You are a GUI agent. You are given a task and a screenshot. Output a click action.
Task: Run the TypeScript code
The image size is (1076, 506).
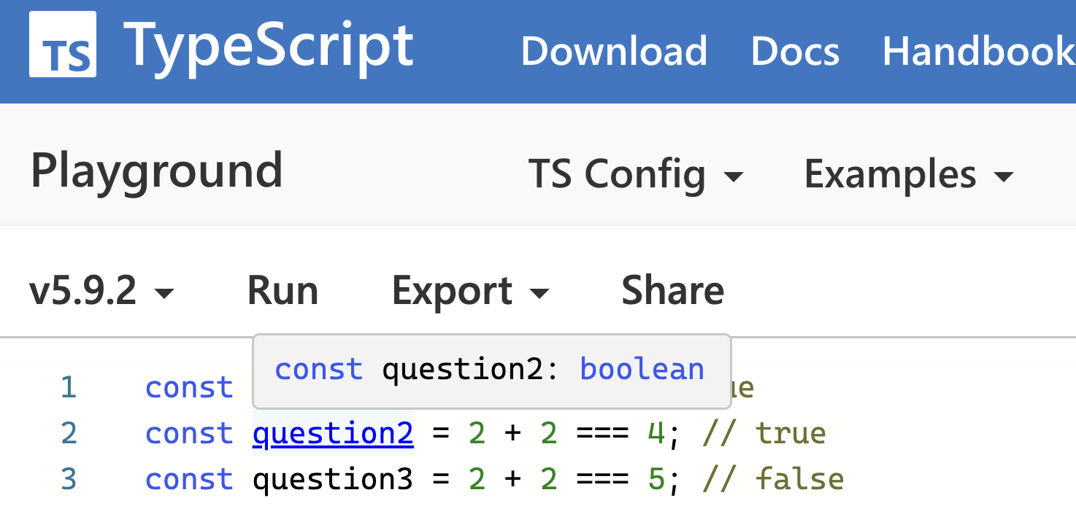pos(283,290)
